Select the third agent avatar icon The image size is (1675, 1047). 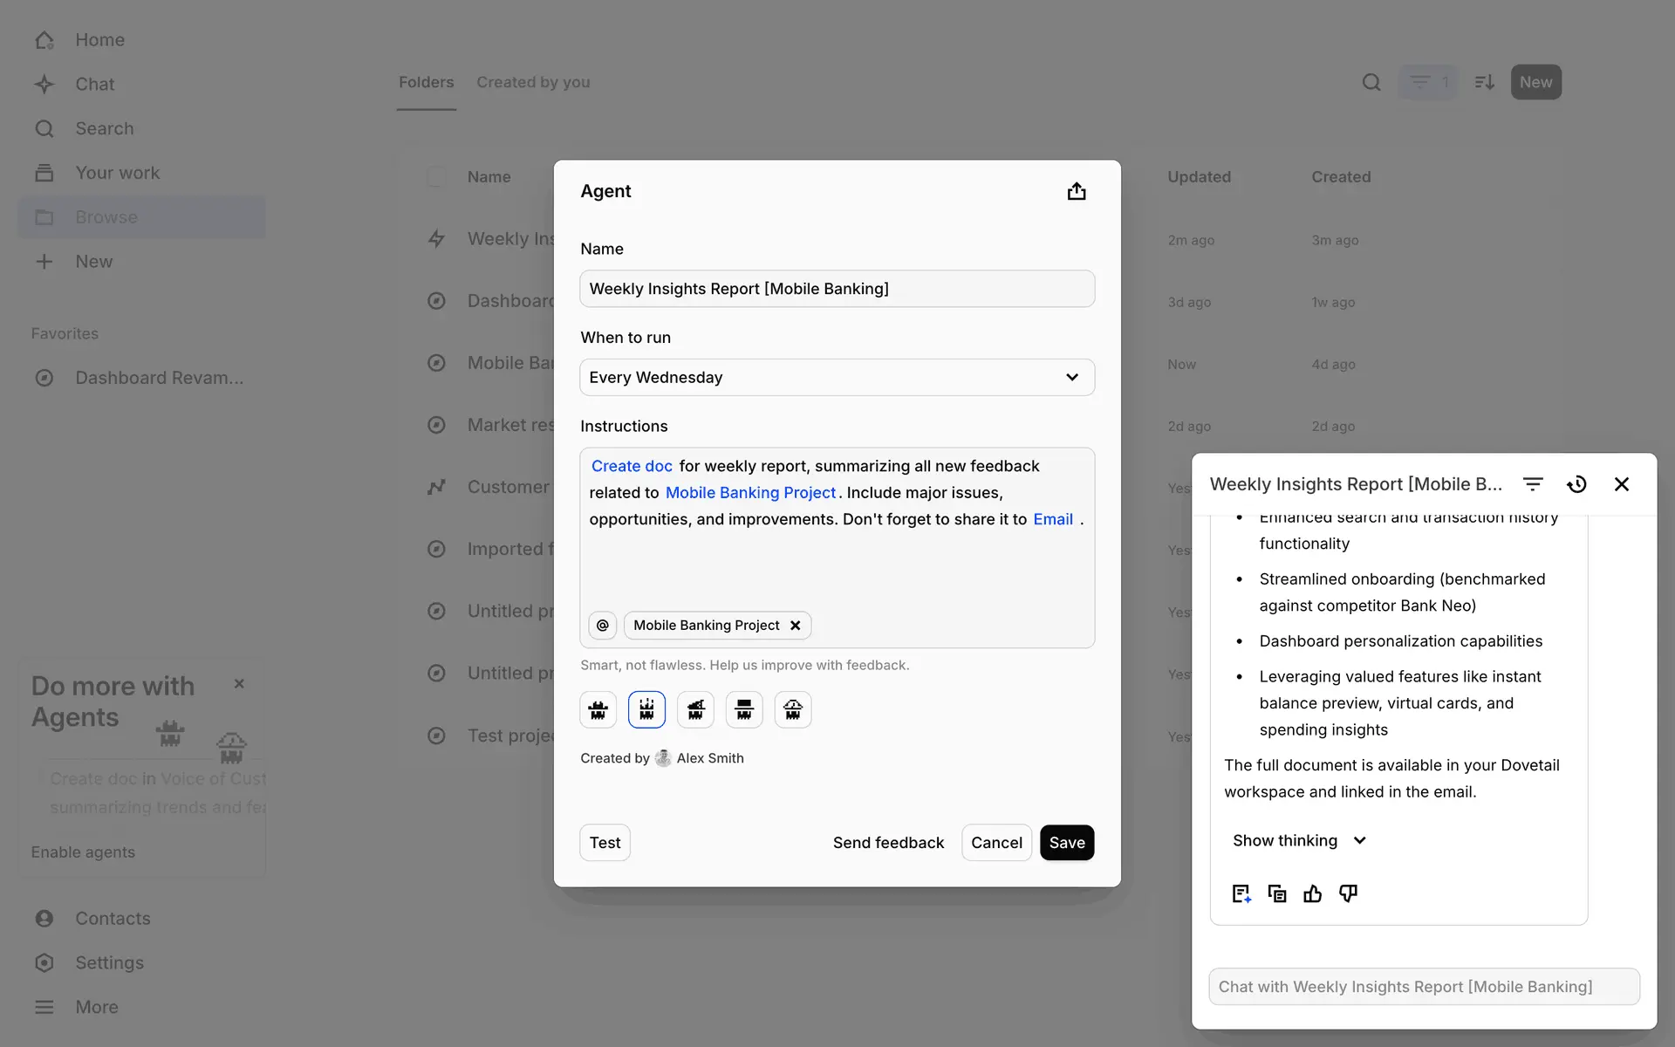point(695,709)
